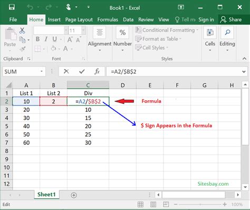Switch to Normal view icon
Viewport: 250px width, 210px height.
pyautogui.click(x=140, y=204)
